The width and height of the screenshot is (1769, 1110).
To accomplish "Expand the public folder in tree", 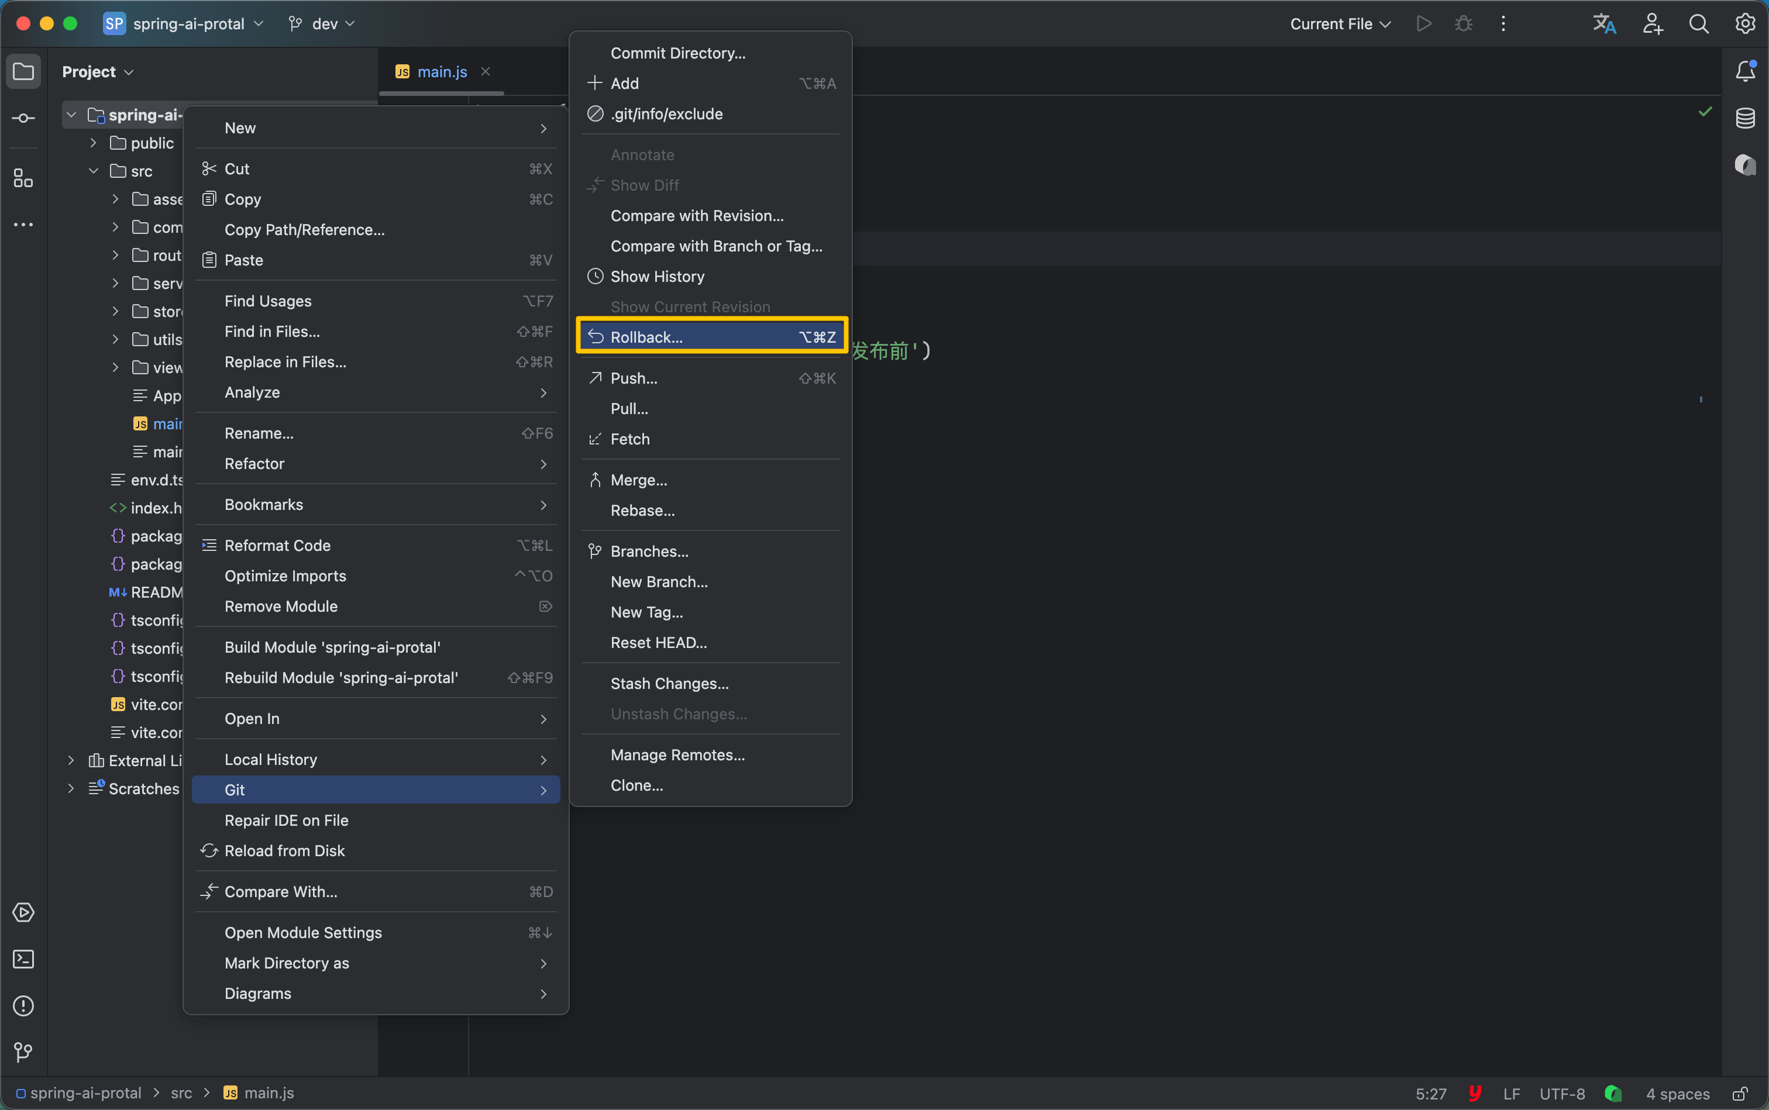I will 93,143.
